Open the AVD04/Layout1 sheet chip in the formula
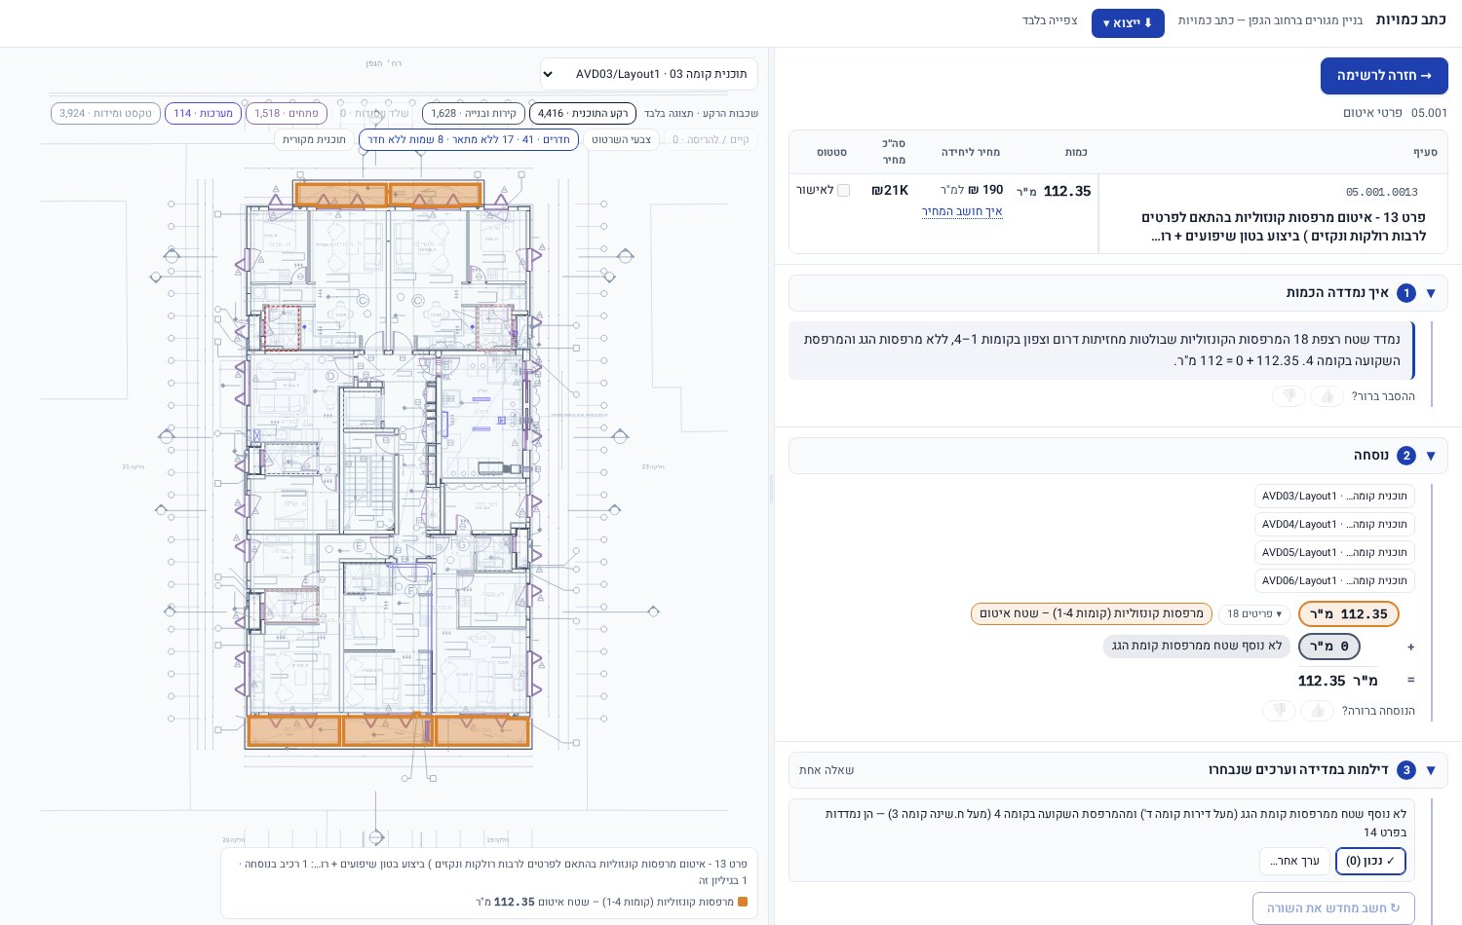 [x=1334, y=525]
